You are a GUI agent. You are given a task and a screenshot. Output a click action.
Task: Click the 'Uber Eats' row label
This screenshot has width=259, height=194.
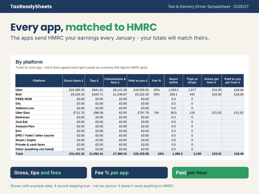tap(23, 113)
